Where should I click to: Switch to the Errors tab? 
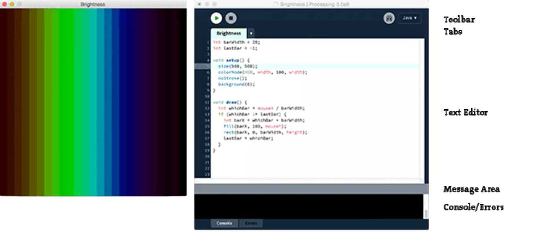click(x=251, y=223)
